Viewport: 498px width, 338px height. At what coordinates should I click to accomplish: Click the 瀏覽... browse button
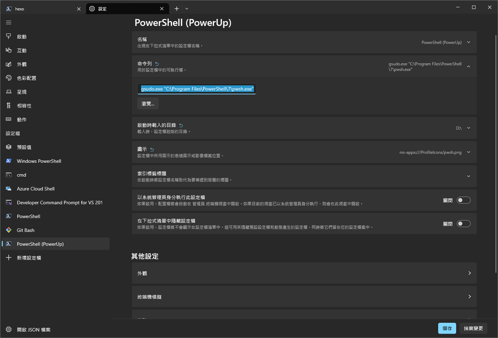click(148, 104)
